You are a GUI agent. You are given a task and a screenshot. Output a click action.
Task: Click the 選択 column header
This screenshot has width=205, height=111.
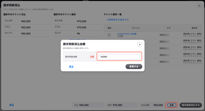click(x=109, y=28)
